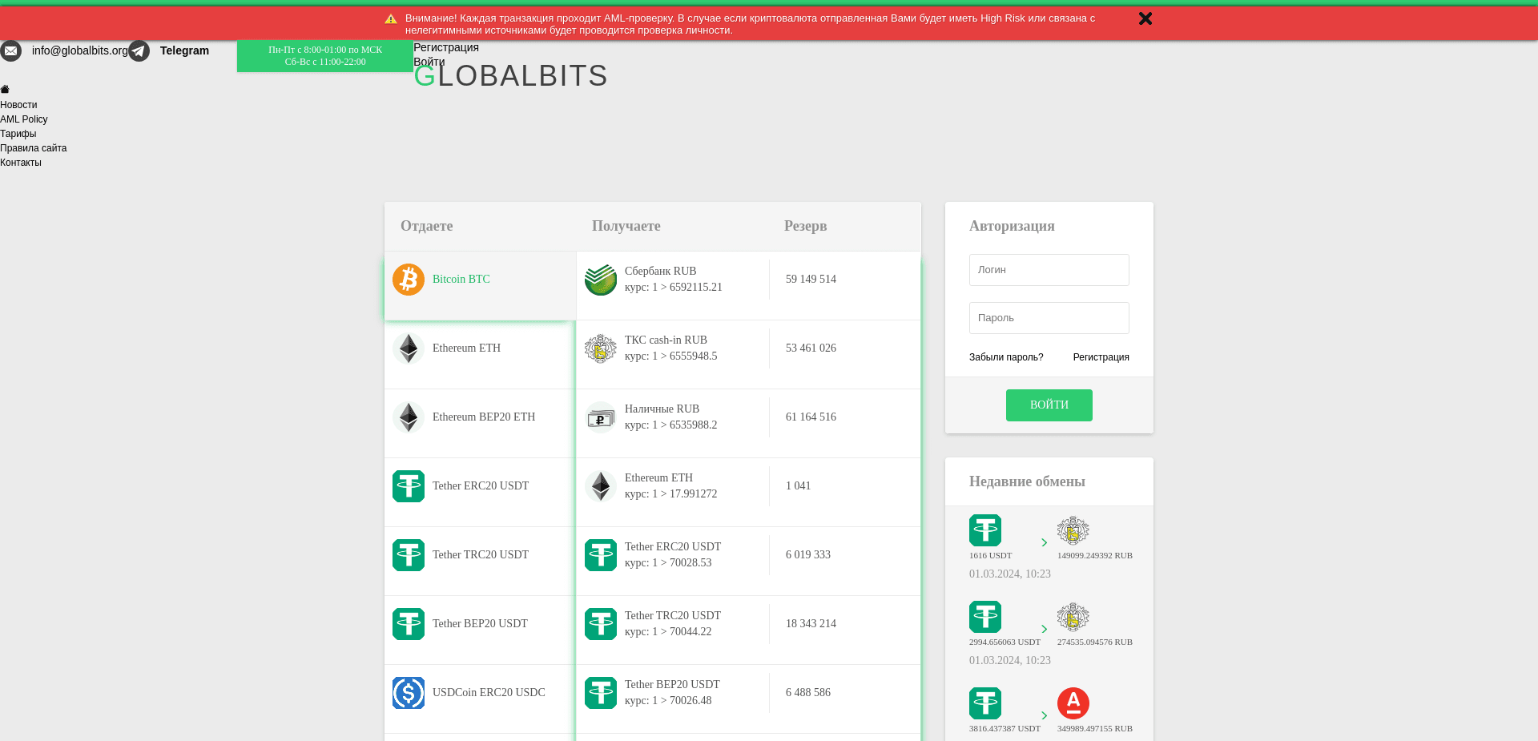Select the Bitcoin BTC currency icon
This screenshot has width=1538, height=741.
tap(409, 280)
